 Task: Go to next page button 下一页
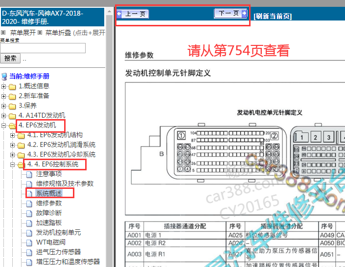230,14
